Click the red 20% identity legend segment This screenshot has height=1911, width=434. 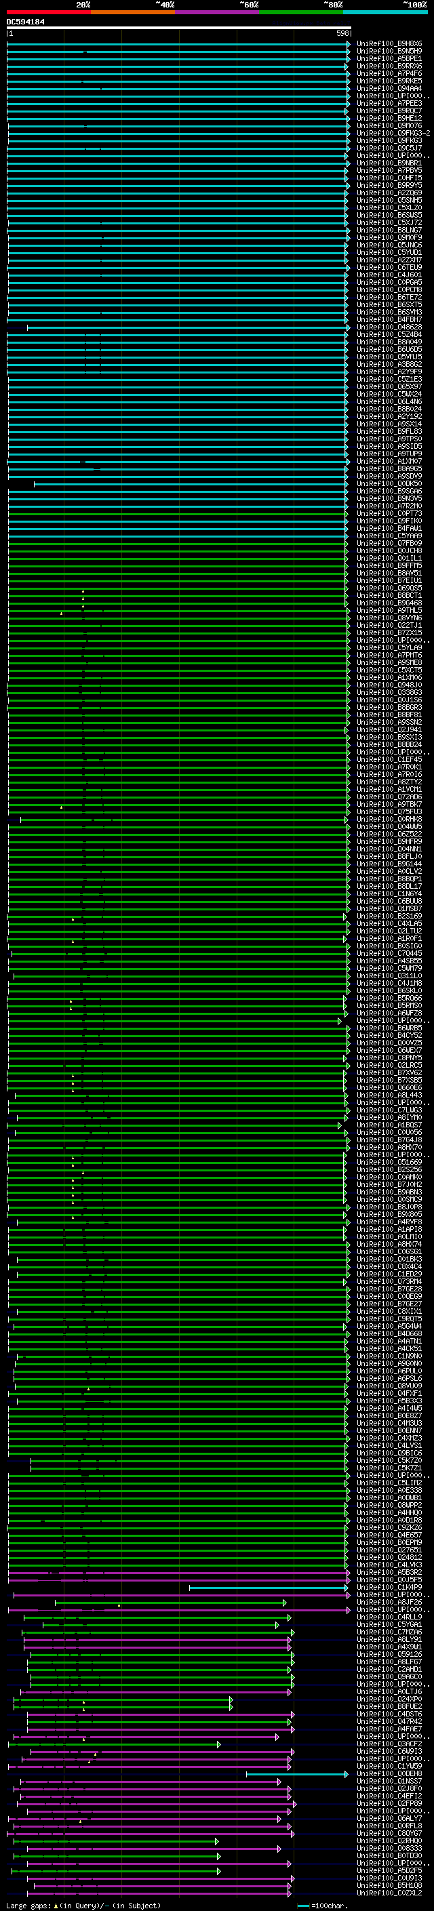tap(48, 12)
